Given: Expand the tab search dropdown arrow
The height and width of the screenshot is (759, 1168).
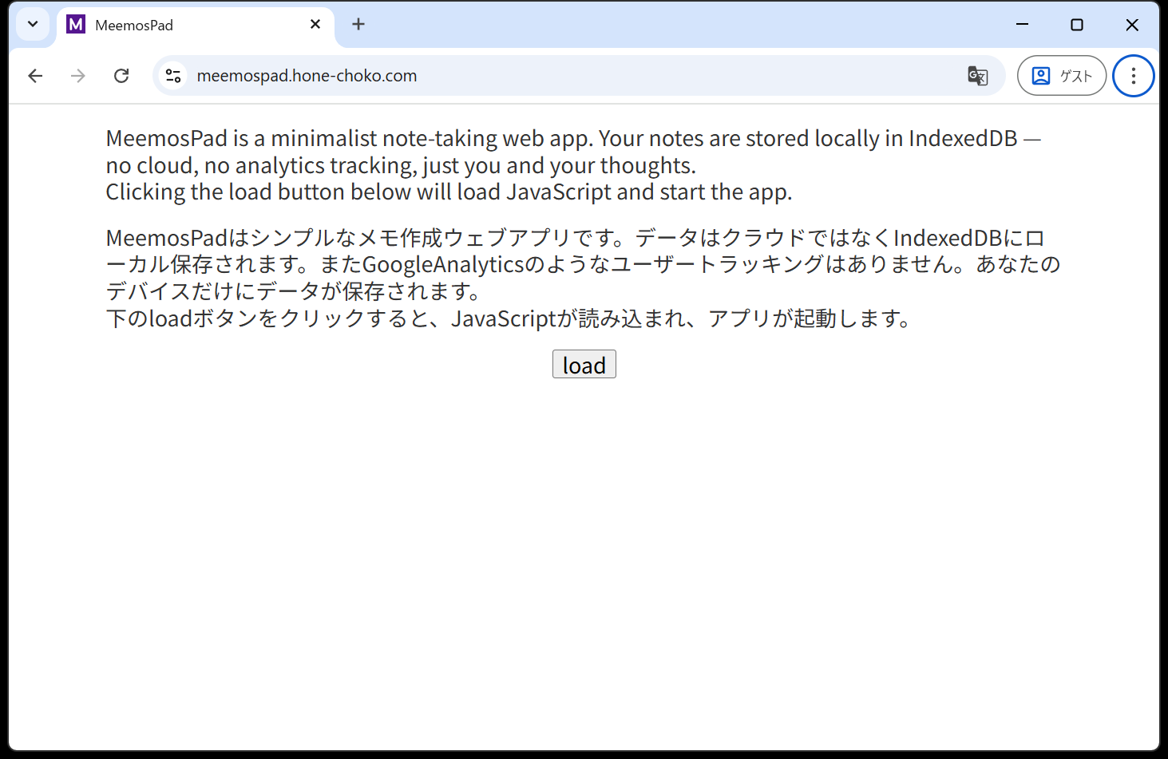Looking at the screenshot, I should pos(33,24).
